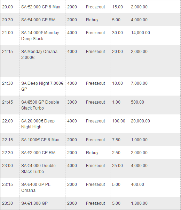The image size is (181, 210).
Task: Click the 3000 starting chips cell
Action: [x=72, y=102]
